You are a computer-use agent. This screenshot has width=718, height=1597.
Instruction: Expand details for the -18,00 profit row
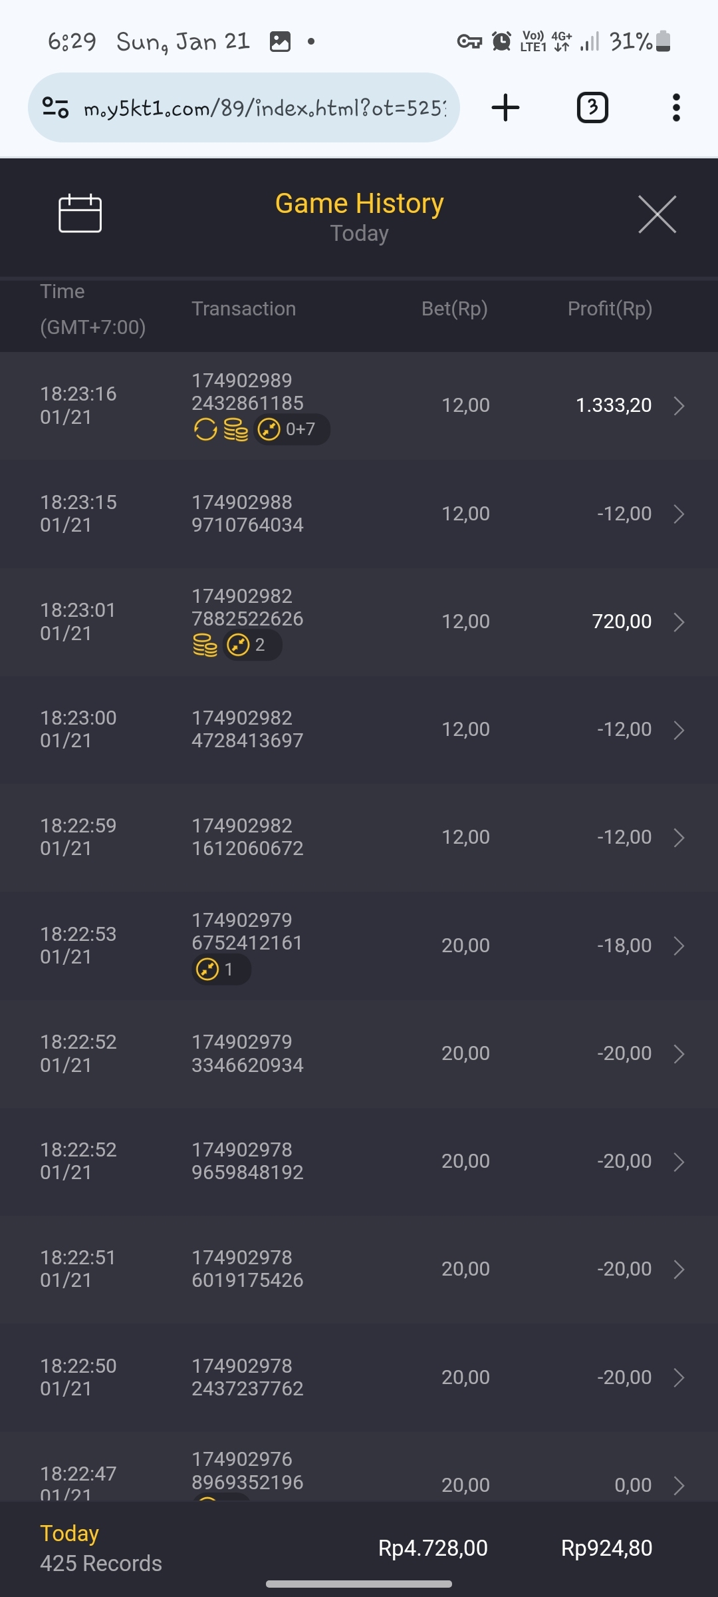678,946
